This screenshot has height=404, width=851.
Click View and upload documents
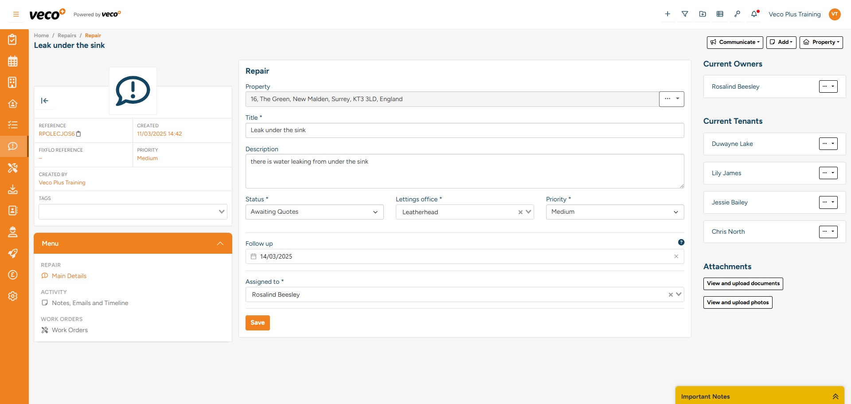coord(743,283)
